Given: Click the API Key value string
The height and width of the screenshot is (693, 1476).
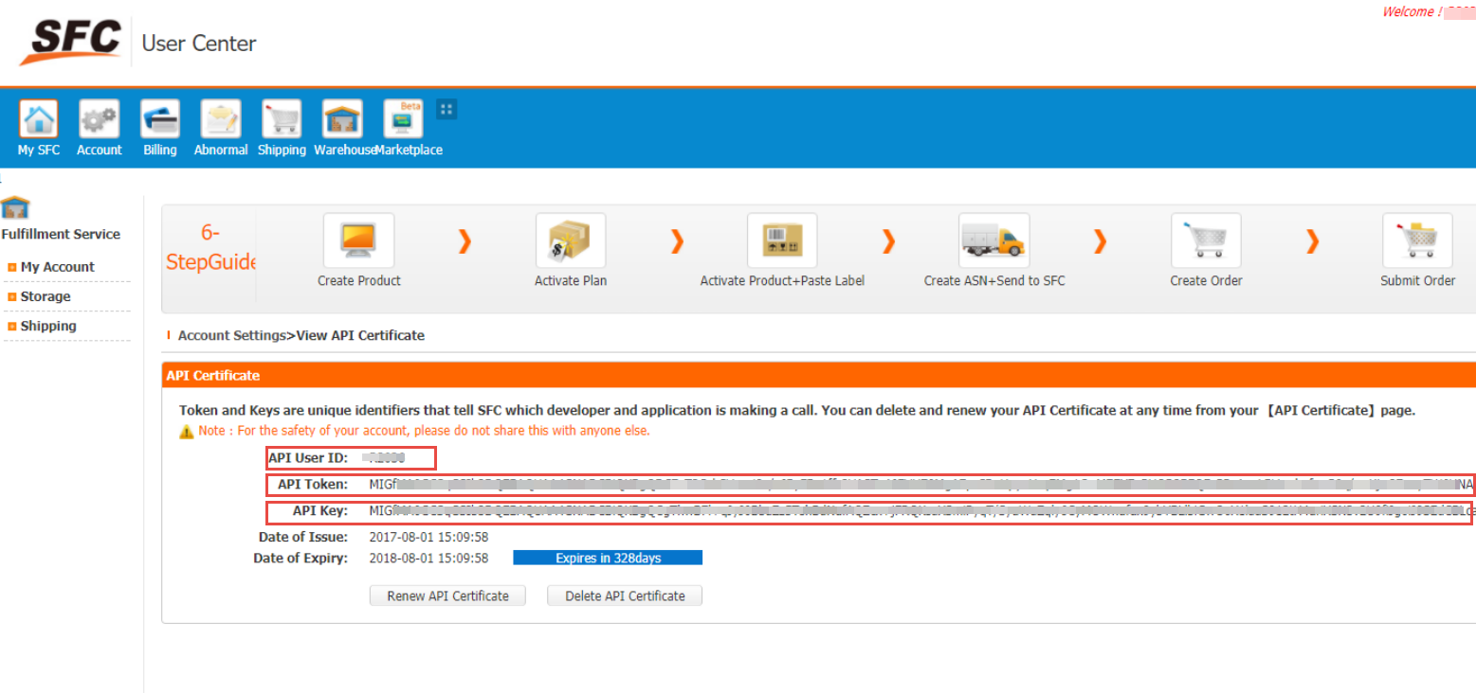Looking at the screenshot, I should [x=921, y=511].
